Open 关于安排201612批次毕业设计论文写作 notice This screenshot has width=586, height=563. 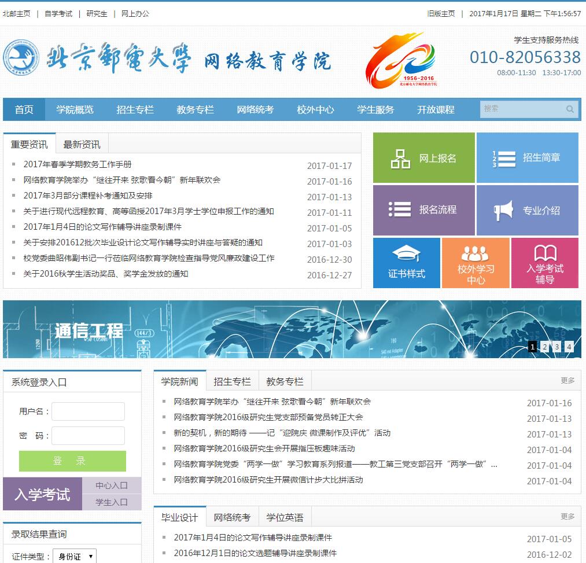tap(143, 242)
